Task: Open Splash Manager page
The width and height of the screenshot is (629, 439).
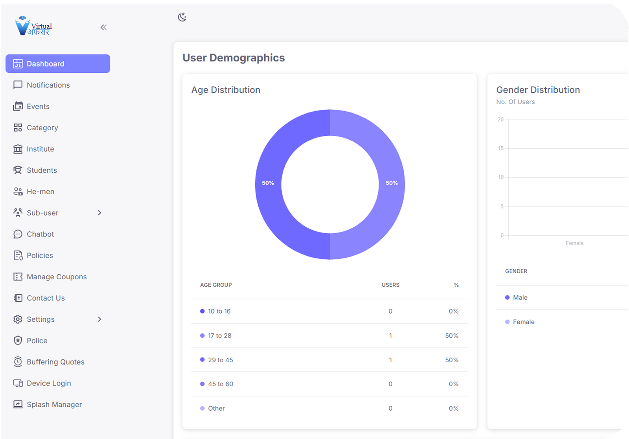Action: pos(54,404)
